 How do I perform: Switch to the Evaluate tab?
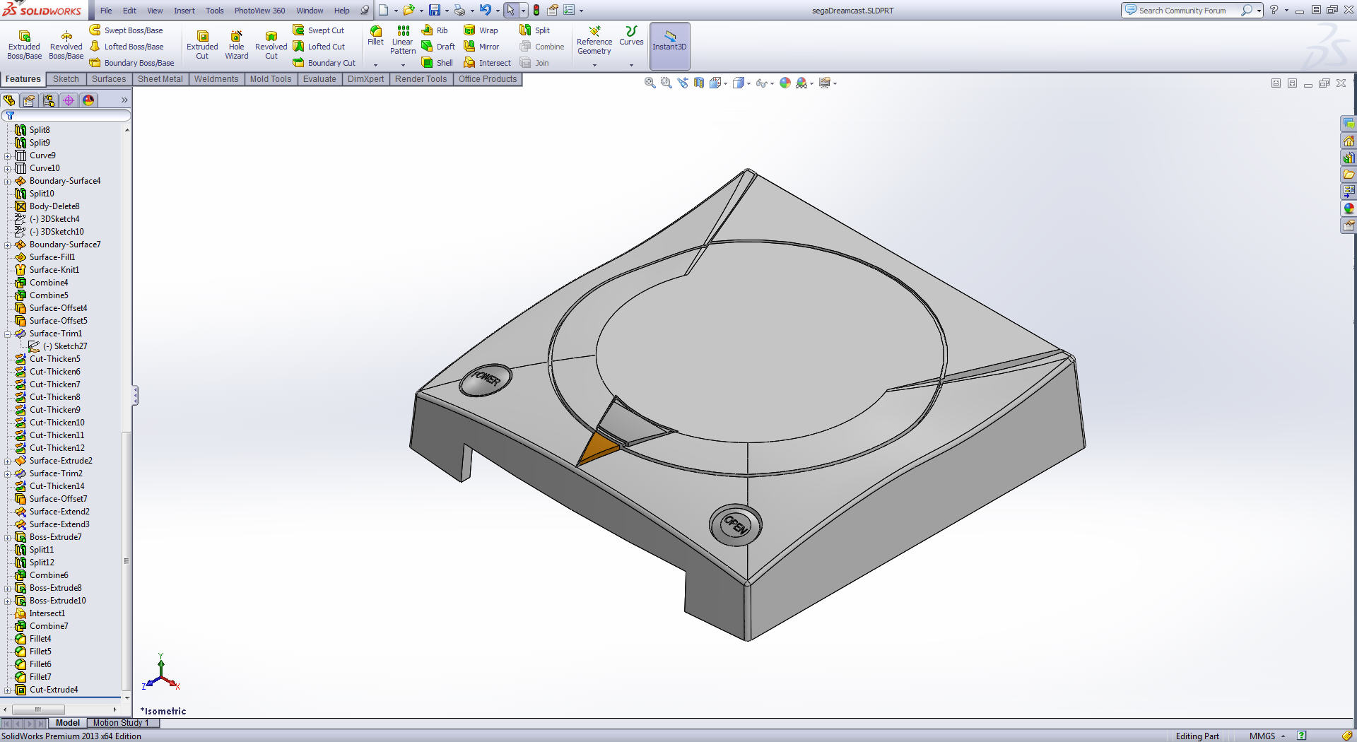[319, 79]
